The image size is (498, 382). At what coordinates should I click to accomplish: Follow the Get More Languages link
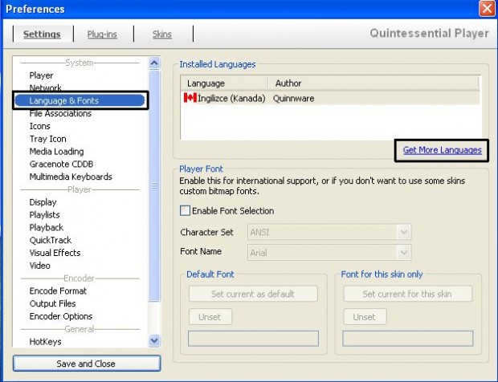point(442,150)
